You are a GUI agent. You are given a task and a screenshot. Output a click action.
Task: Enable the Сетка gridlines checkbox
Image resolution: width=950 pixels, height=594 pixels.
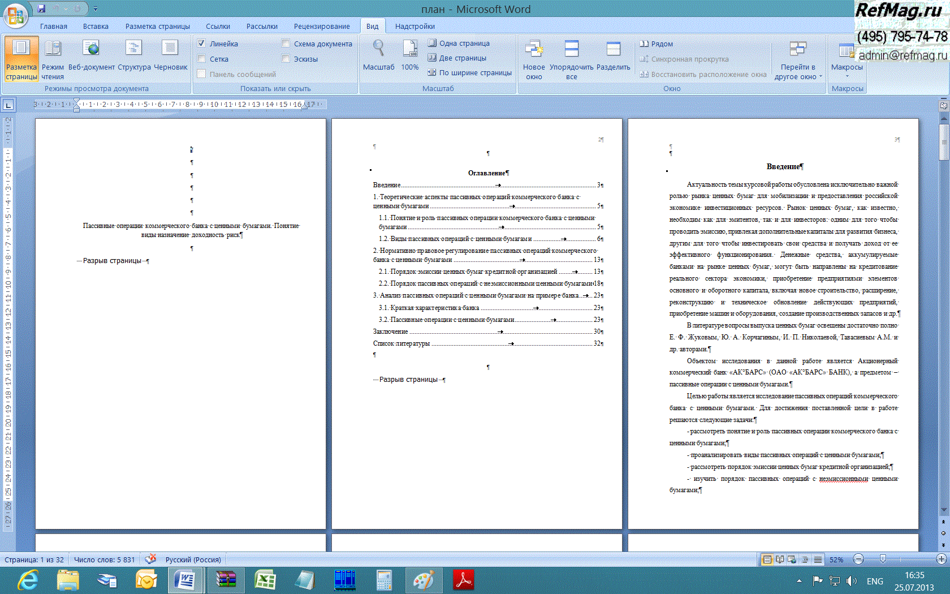[202, 59]
